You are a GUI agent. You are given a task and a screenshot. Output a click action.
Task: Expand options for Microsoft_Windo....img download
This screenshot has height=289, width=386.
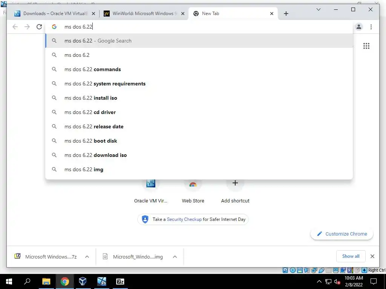click(x=175, y=257)
